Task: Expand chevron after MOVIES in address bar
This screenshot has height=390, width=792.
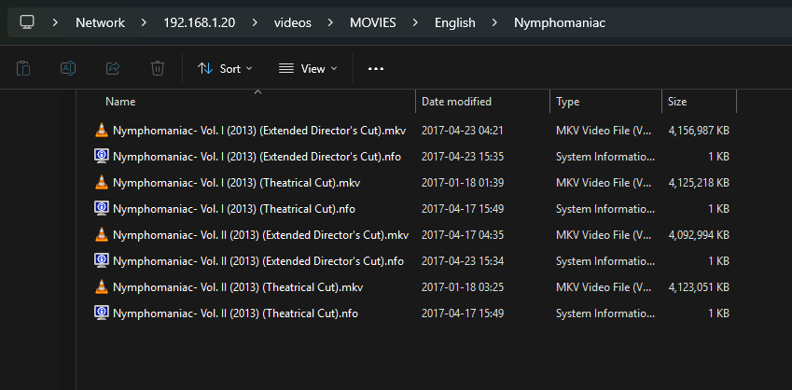Action: (417, 22)
